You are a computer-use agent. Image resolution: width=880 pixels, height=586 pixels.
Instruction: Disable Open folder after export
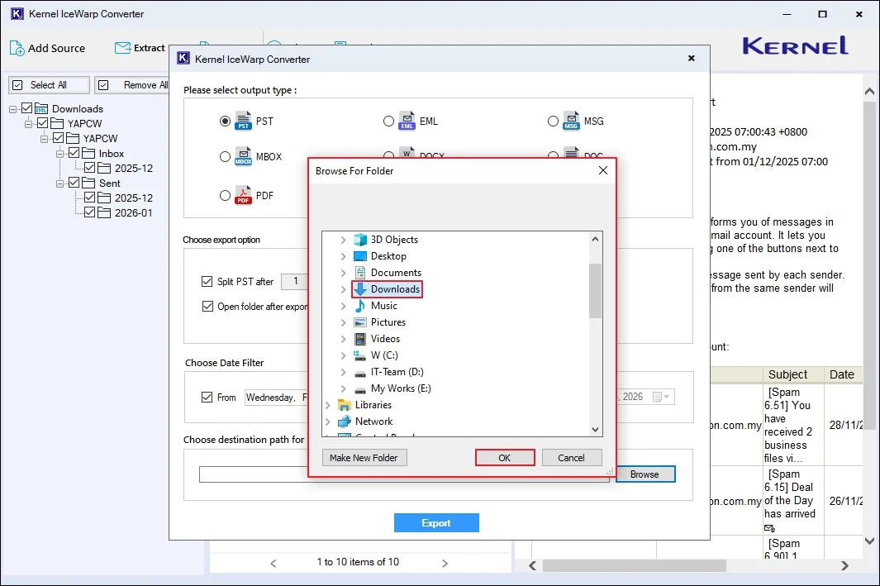point(207,307)
